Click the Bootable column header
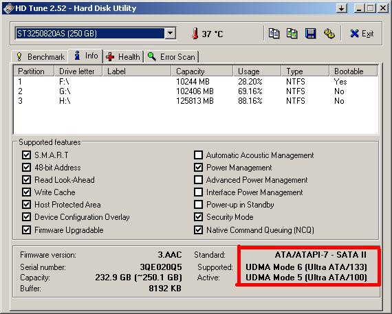 [353, 71]
